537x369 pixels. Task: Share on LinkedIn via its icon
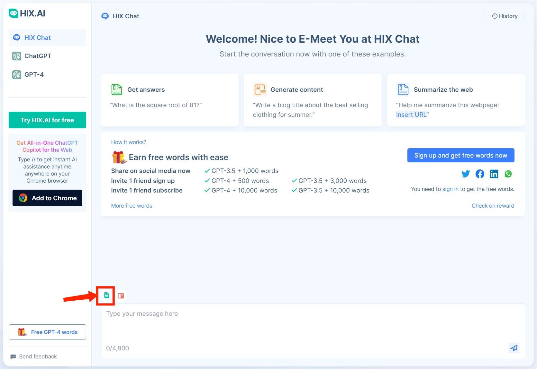(494, 174)
